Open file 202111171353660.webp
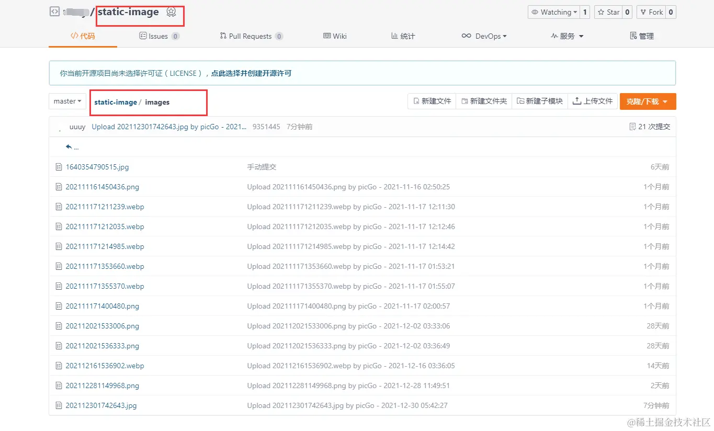Viewport: 714px width, 431px height. click(x=105, y=266)
